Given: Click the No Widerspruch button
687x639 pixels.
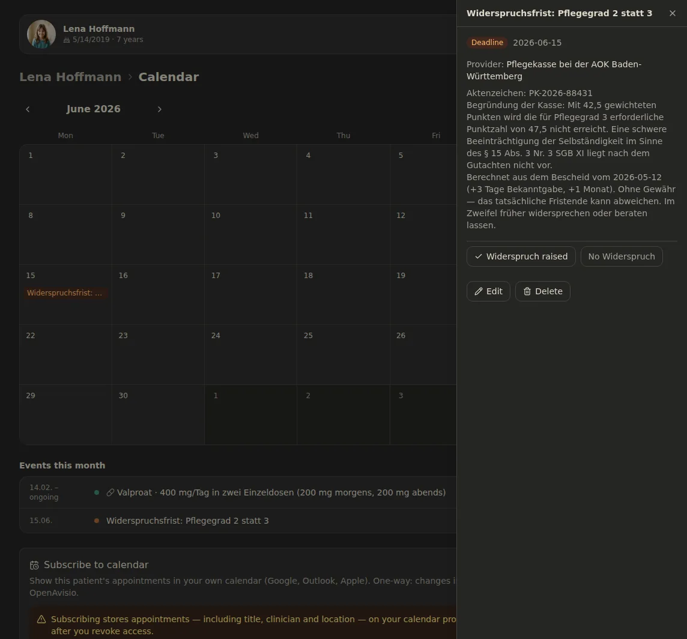Looking at the screenshot, I should (x=622, y=256).
